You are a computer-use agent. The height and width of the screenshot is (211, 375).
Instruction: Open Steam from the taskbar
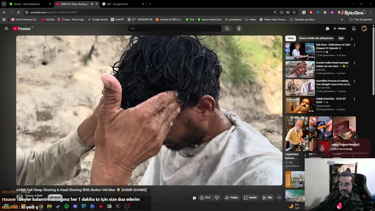(x=58, y=207)
